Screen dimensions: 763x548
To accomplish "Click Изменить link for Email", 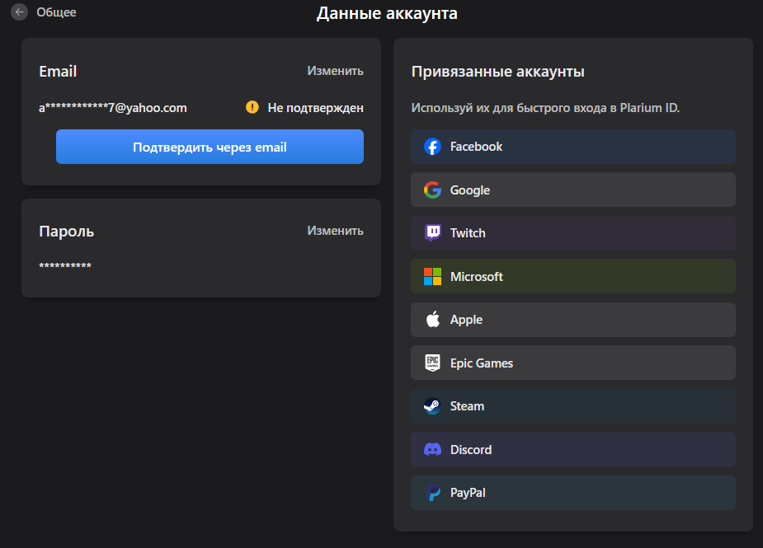I will point(335,71).
